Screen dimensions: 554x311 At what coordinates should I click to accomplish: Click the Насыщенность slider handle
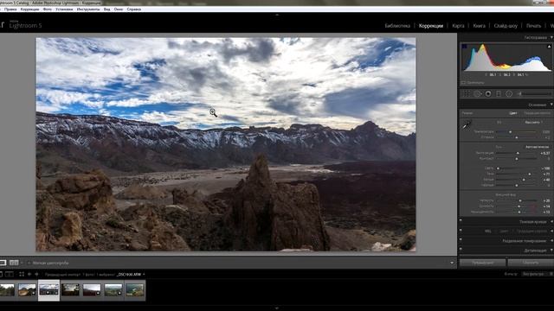[x=519, y=213]
